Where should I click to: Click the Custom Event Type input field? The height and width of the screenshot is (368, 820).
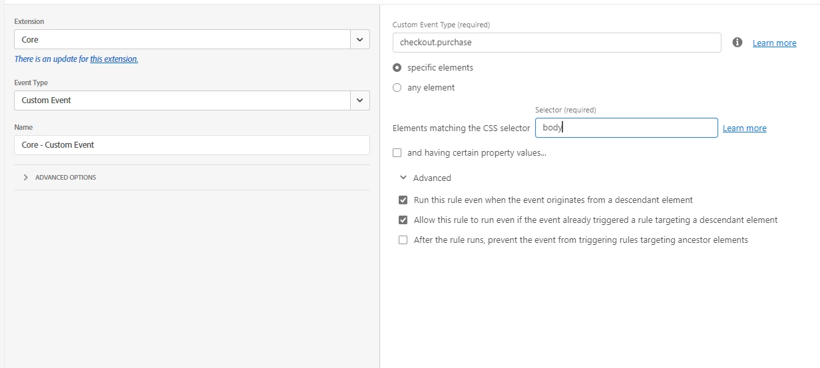pyautogui.click(x=556, y=43)
